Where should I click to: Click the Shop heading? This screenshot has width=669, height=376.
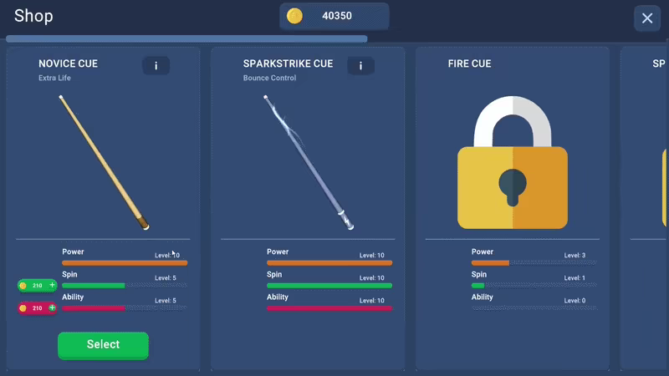tap(33, 16)
